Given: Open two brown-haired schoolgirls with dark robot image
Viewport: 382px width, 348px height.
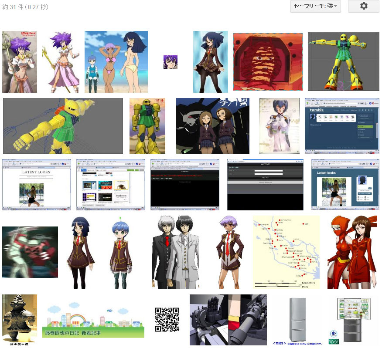Looking at the screenshot, I should [213, 126].
